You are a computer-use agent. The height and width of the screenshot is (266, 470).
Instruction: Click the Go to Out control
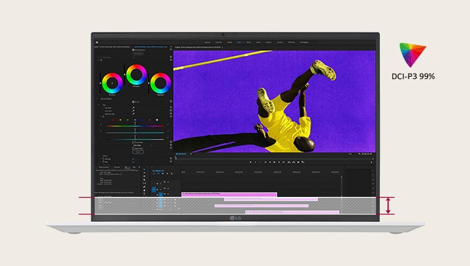pos(283,162)
